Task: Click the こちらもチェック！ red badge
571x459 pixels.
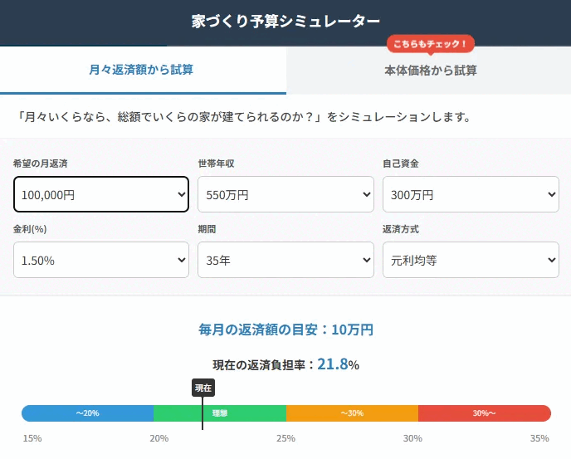Action: coord(430,44)
